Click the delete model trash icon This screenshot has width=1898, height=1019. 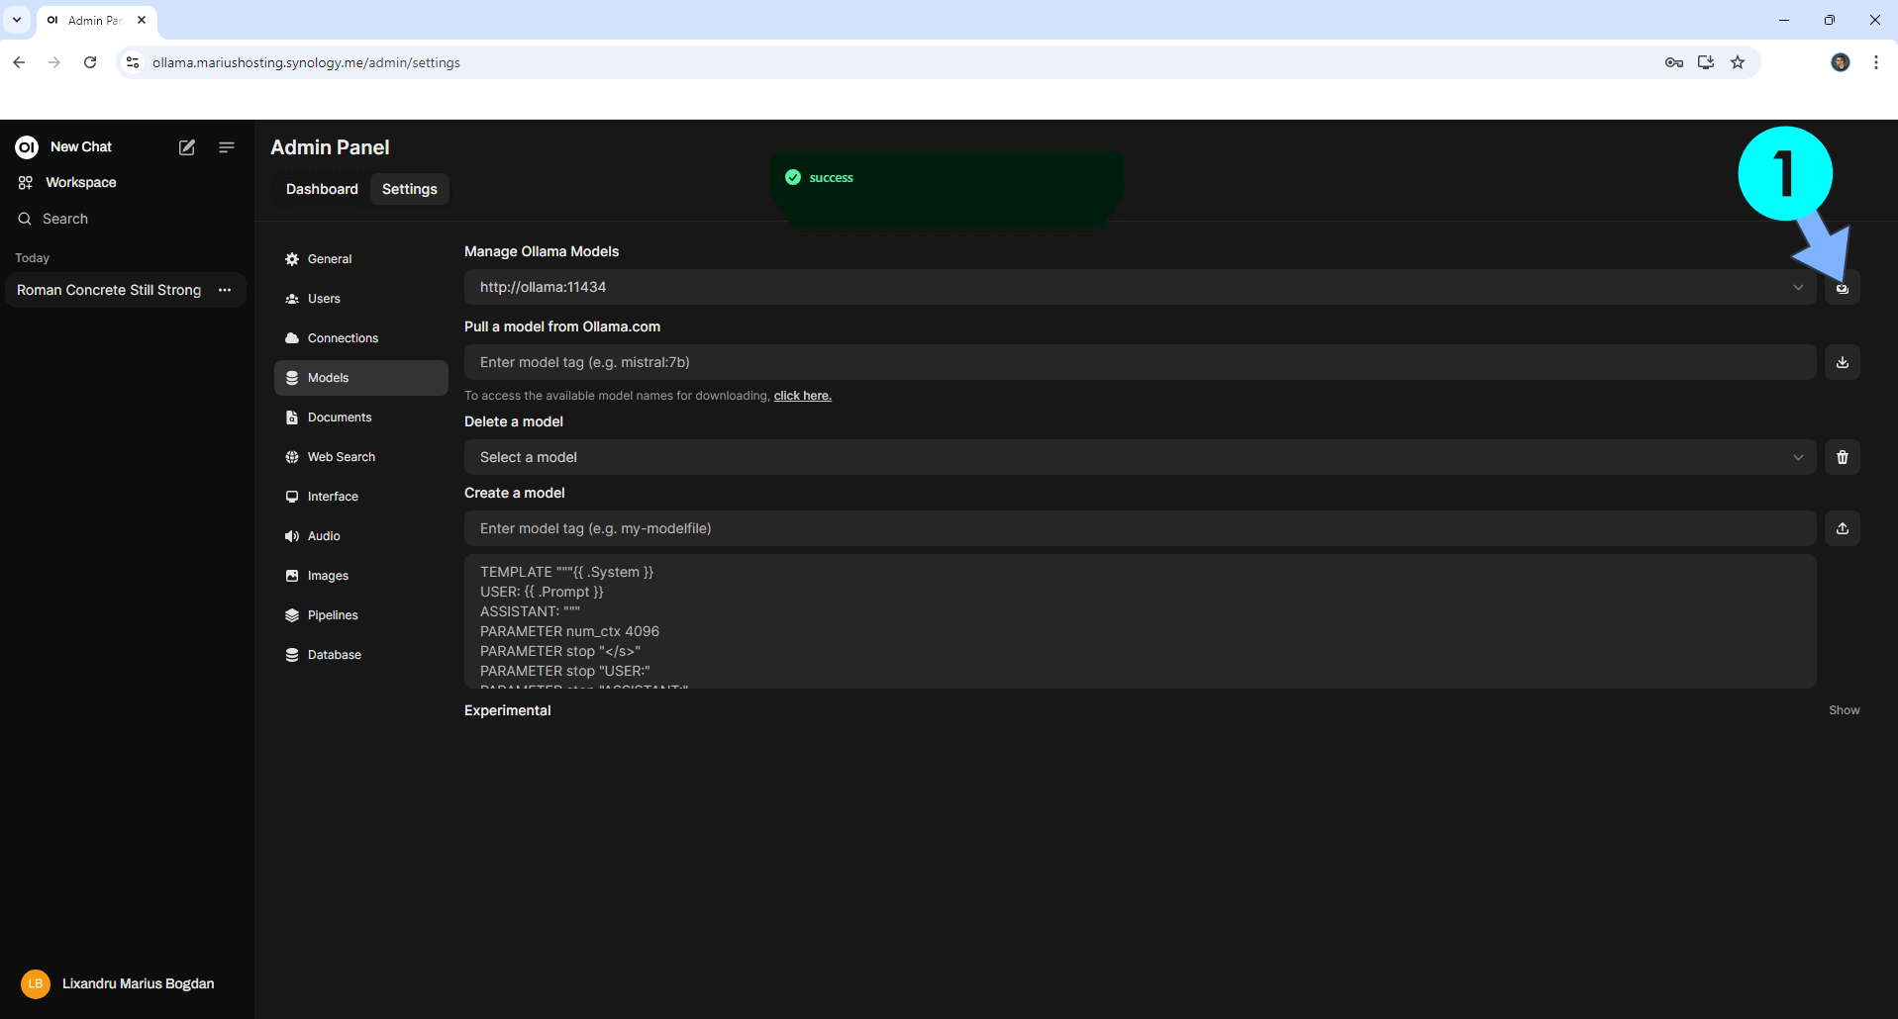point(1842,457)
